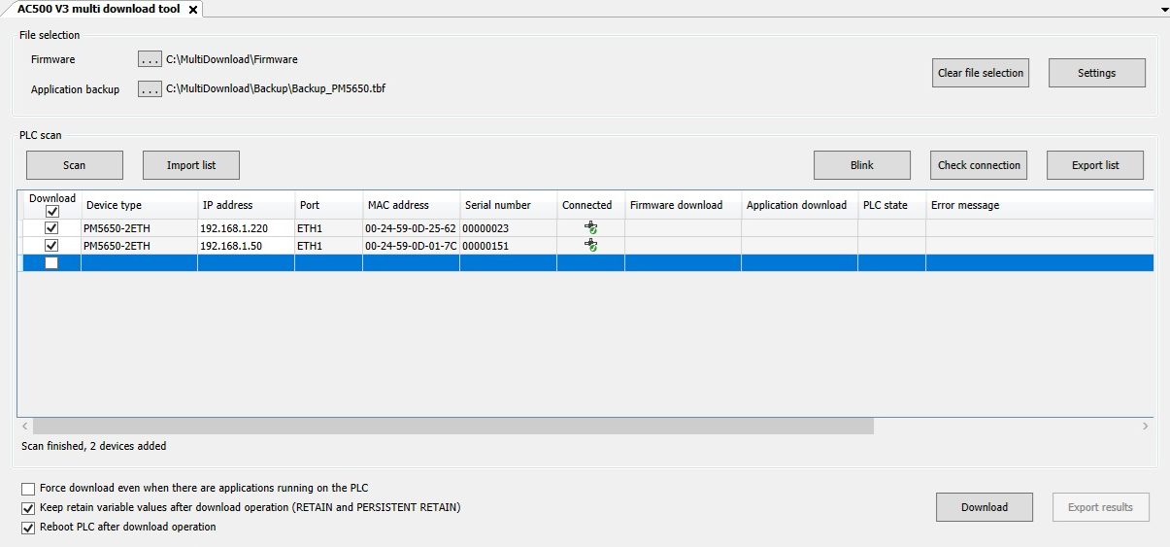Screen dimensions: 1170x547
Task: Select PM5650-2ETH cell in 192.168.1.50 row
Action: 140,246
